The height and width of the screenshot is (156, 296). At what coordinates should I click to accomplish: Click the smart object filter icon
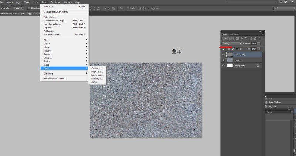[255, 38]
